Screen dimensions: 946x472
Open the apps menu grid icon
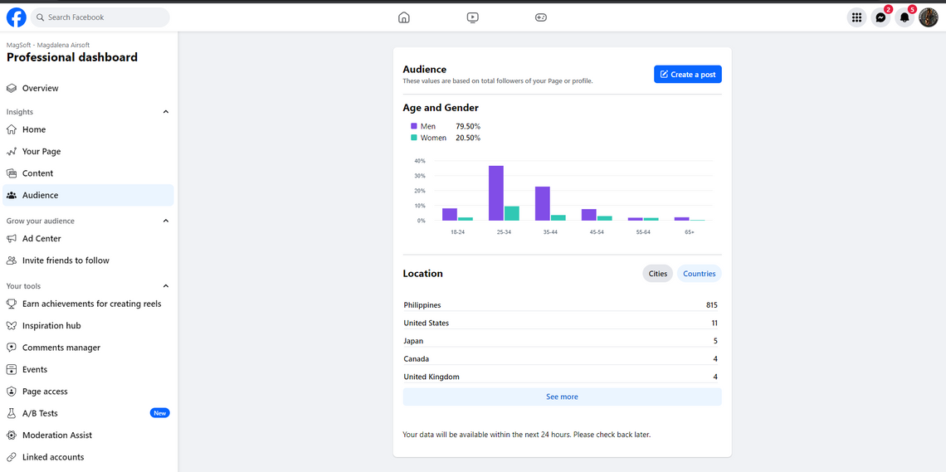(x=856, y=17)
